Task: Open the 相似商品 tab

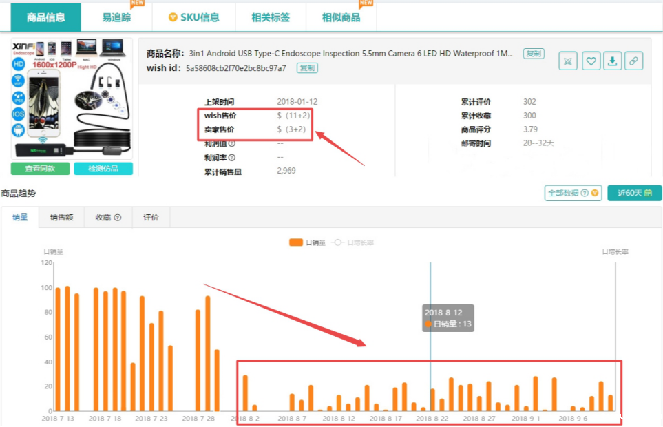Action: tap(341, 17)
